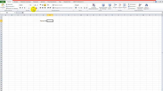This screenshot has height=91, width=163.
Task: Select column H header
Action: click(50, 15)
